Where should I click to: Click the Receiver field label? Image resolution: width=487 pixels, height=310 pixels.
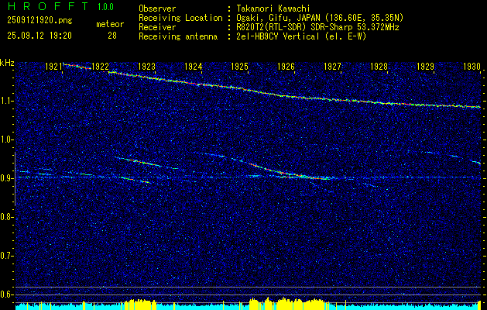point(157,27)
